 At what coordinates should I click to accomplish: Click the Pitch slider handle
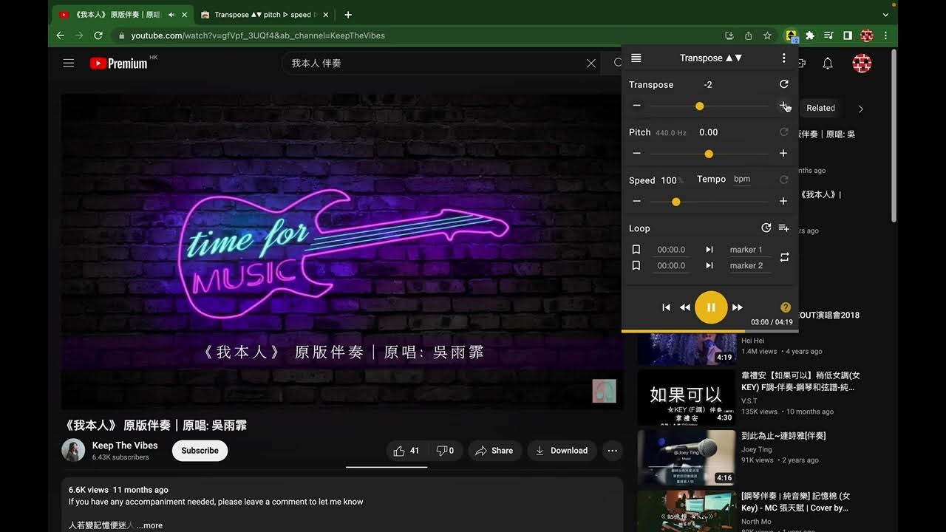[709, 154]
